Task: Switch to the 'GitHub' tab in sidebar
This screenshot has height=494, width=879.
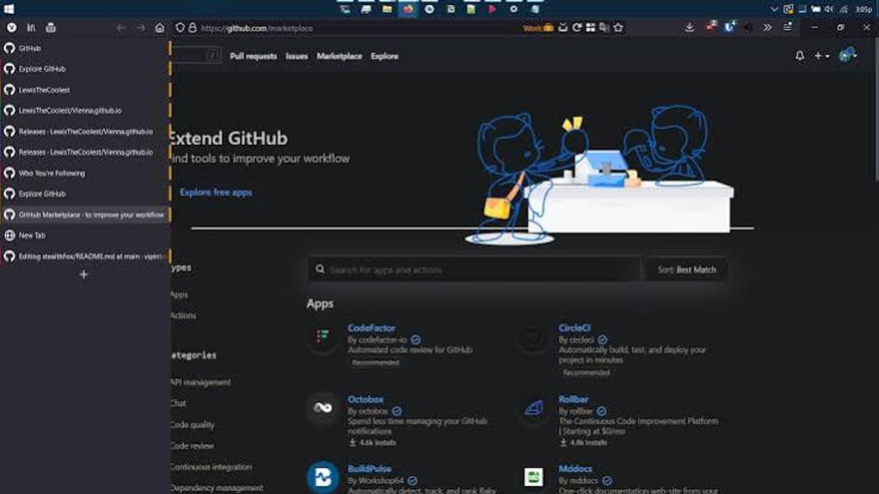Action: (86, 48)
